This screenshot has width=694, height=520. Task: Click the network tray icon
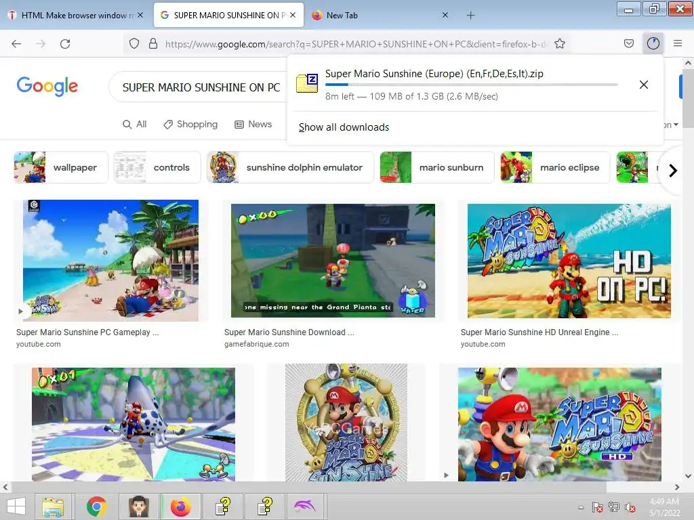coord(614,507)
